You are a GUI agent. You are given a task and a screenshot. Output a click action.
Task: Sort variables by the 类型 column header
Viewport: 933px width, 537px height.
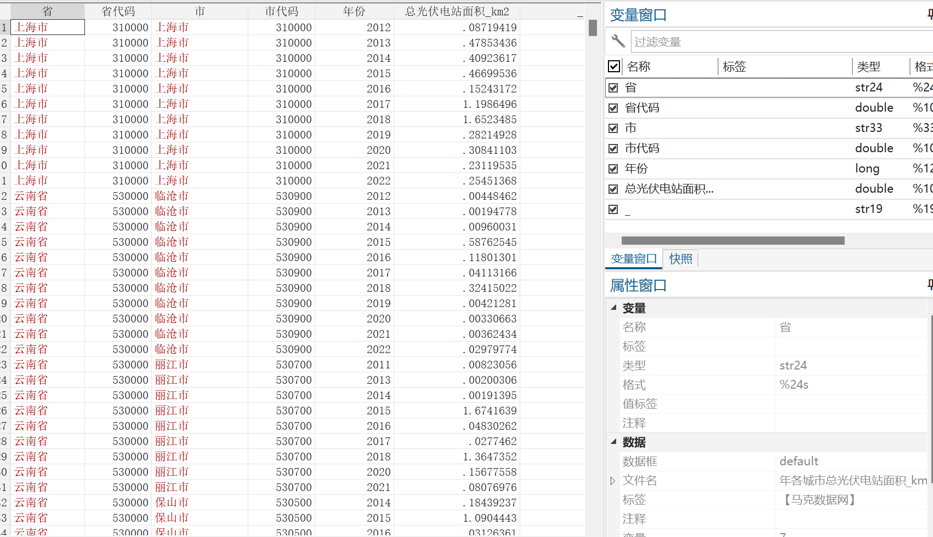[x=868, y=66]
